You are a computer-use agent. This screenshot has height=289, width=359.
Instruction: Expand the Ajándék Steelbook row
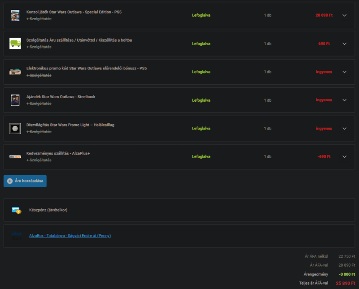pyautogui.click(x=344, y=100)
